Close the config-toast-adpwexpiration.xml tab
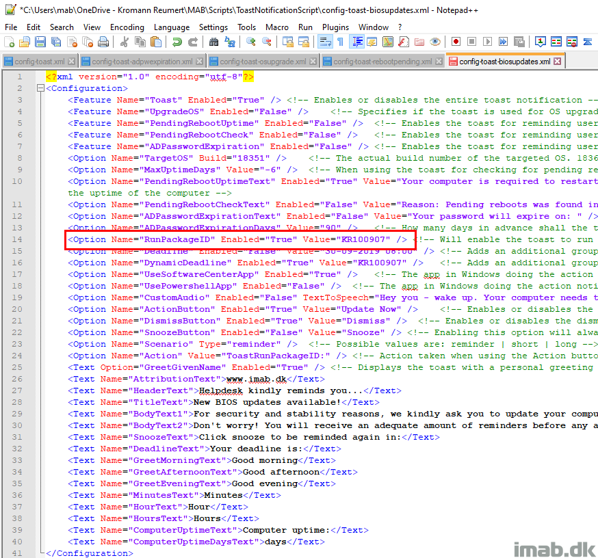 (199, 62)
